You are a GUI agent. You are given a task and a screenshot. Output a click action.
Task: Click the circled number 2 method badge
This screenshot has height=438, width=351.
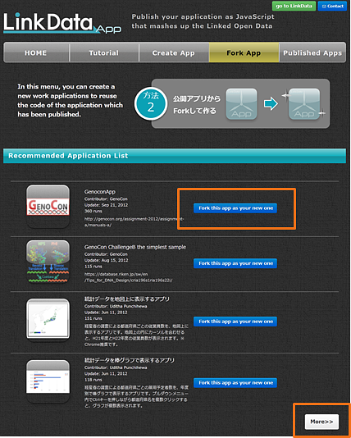pyautogui.click(x=151, y=104)
